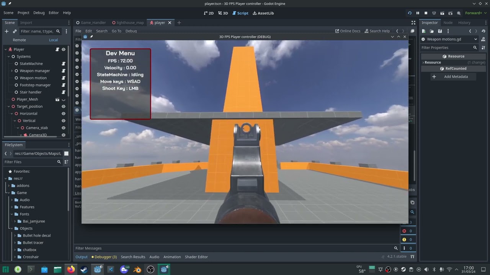The width and height of the screenshot is (490, 275).
Task: Toggle visibility of the Horizontal node
Action: (x=64, y=113)
